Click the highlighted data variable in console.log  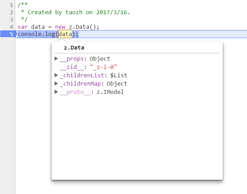[65, 34]
